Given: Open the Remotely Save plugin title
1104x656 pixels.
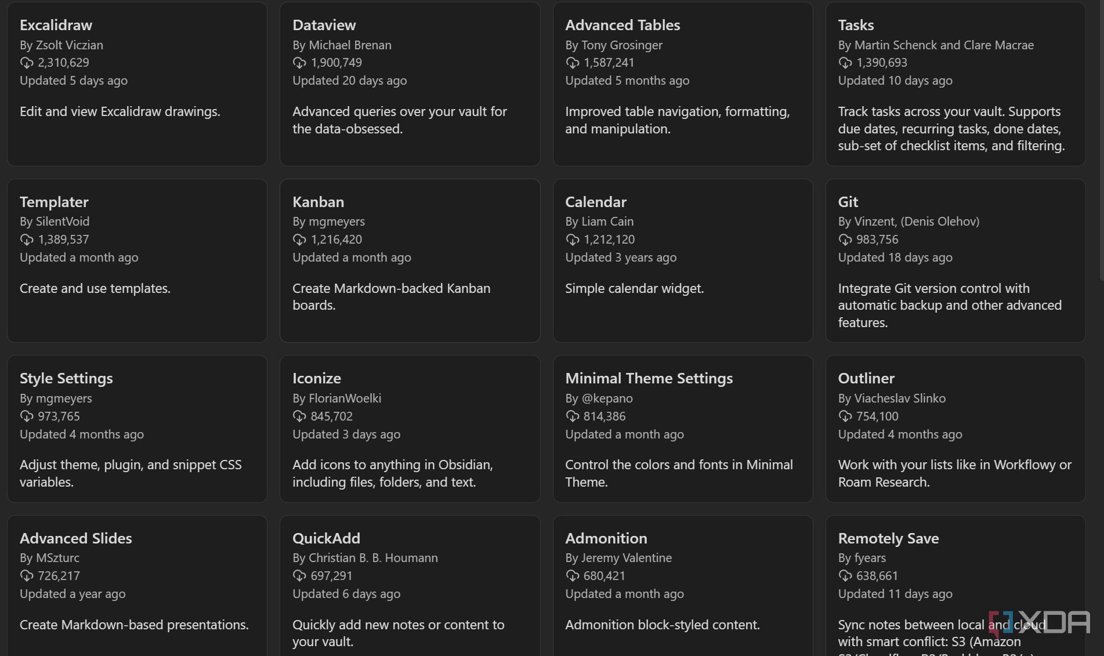Looking at the screenshot, I should pos(888,538).
